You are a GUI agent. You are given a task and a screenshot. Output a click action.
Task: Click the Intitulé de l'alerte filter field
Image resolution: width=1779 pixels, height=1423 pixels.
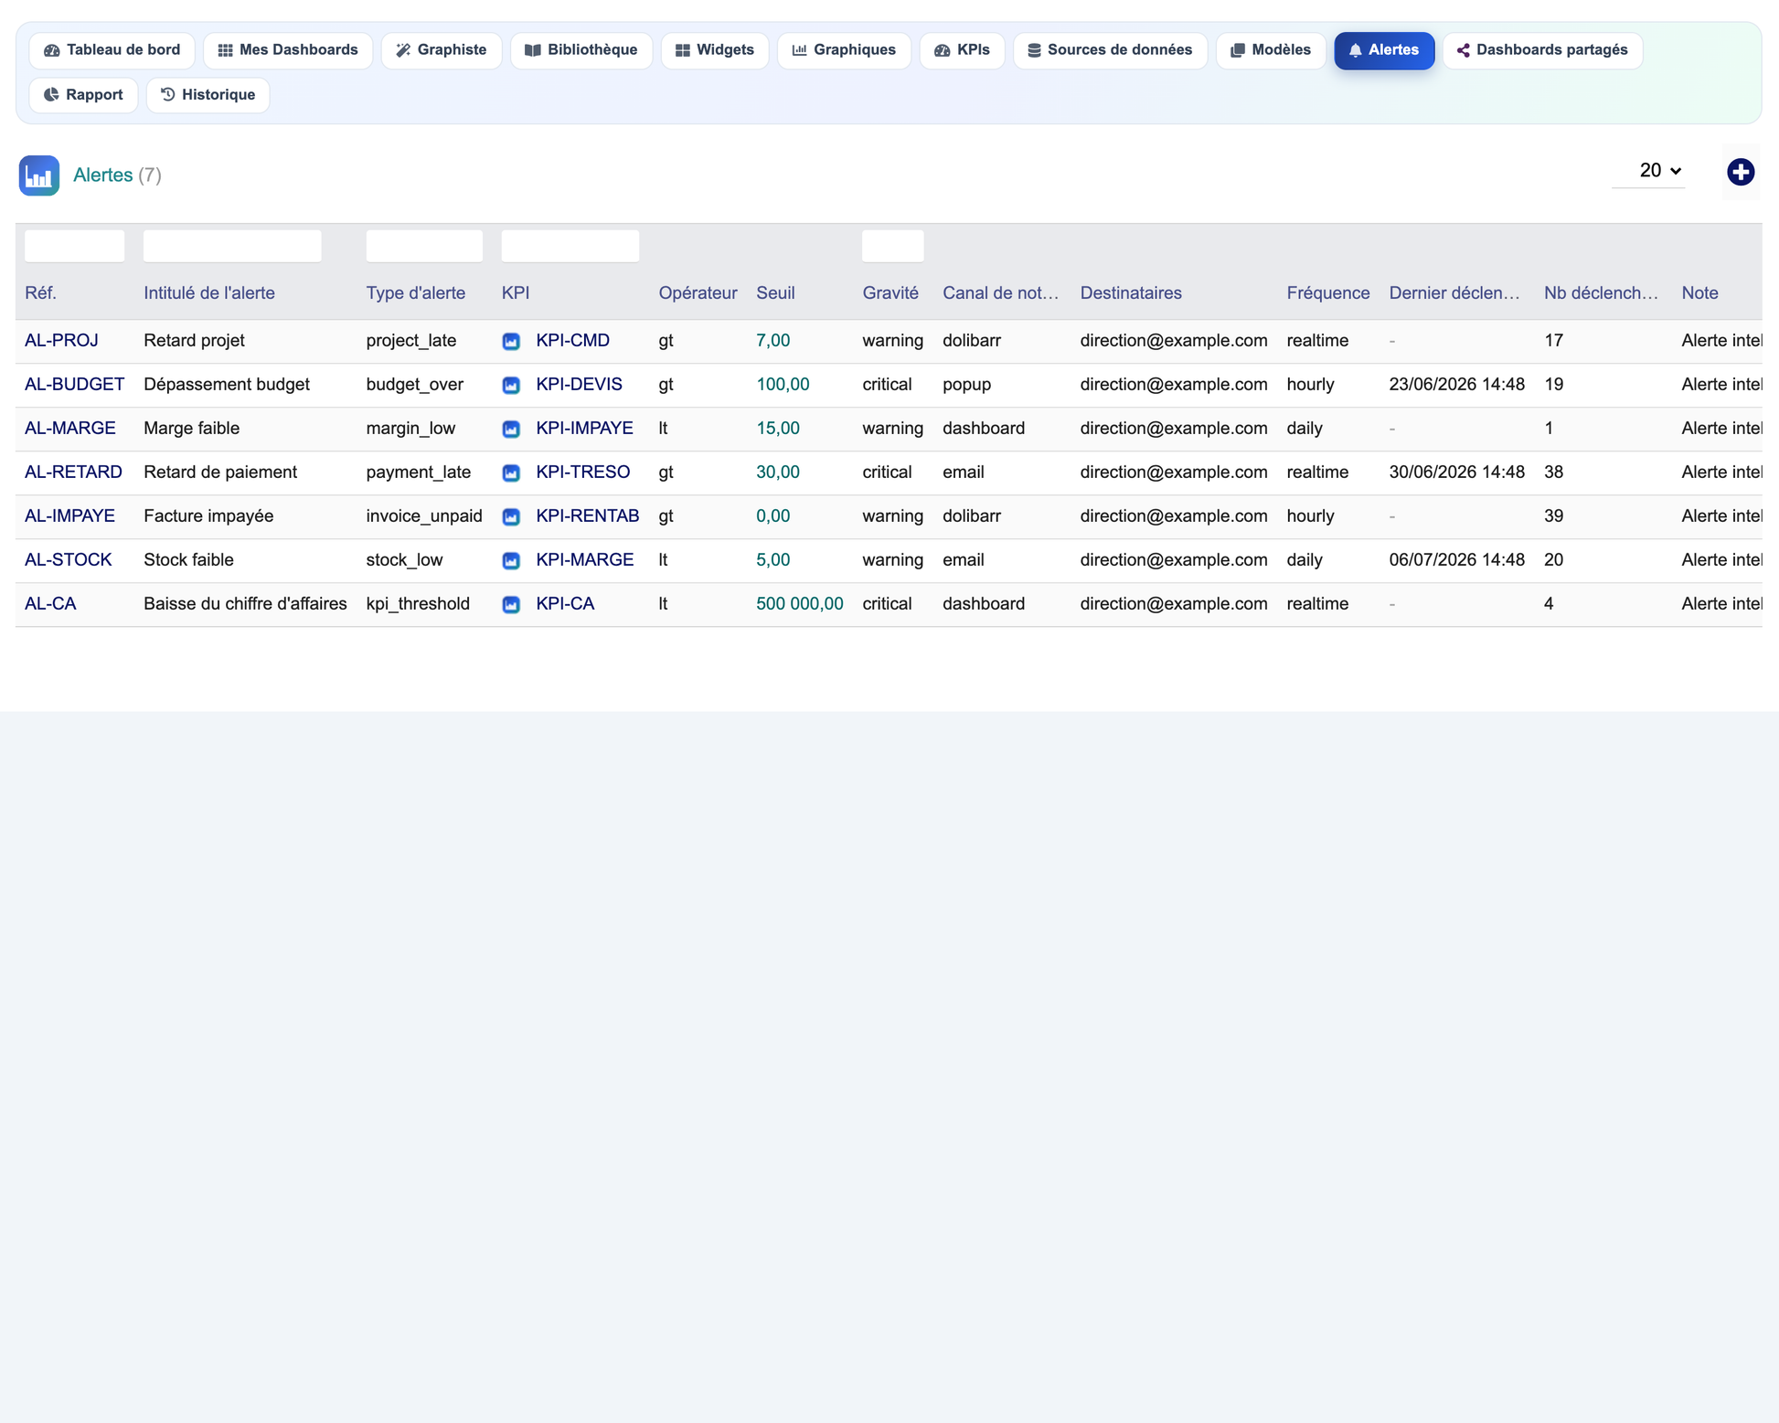[232, 246]
